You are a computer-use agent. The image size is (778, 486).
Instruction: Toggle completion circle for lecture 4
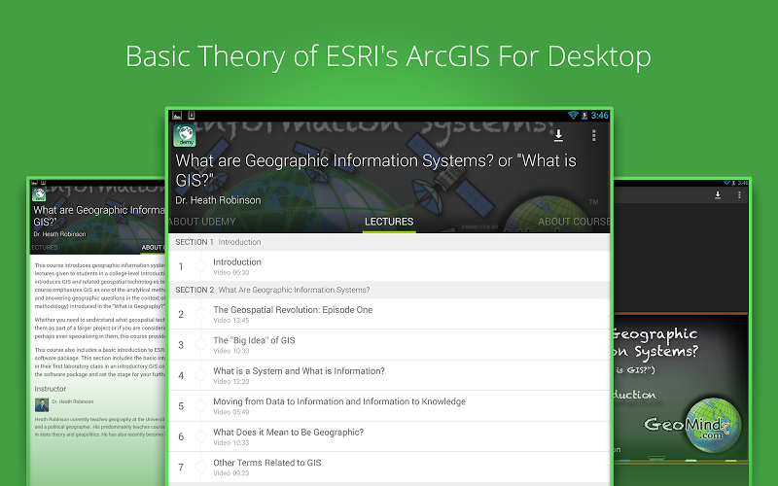click(x=201, y=375)
